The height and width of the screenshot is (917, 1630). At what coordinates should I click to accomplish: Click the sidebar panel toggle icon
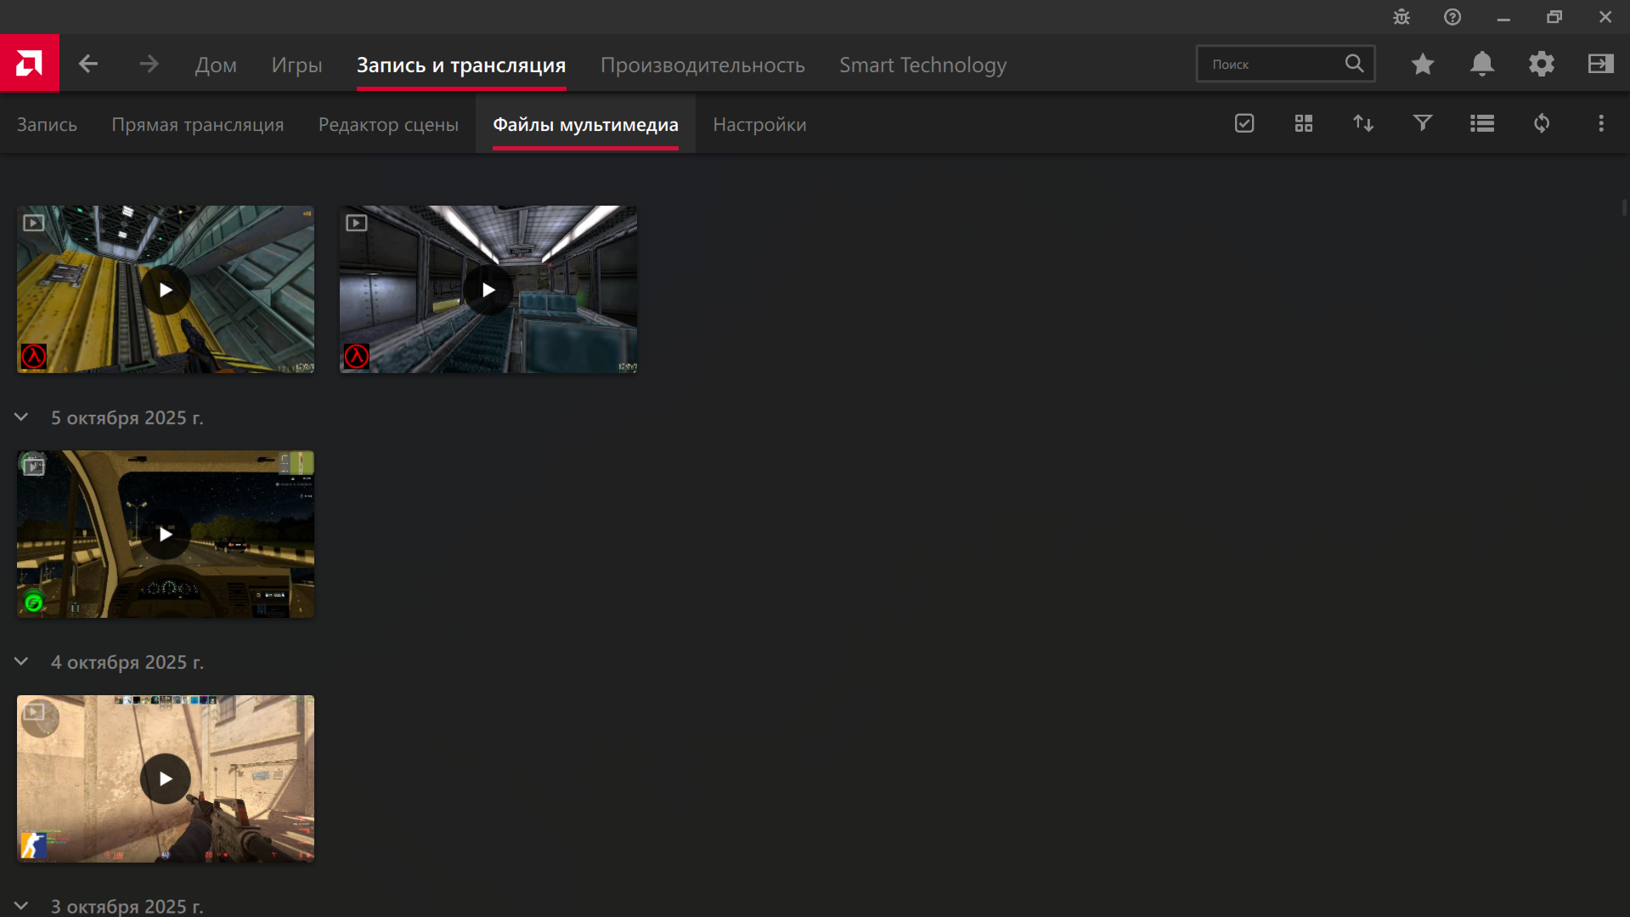tap(1601, 64)
